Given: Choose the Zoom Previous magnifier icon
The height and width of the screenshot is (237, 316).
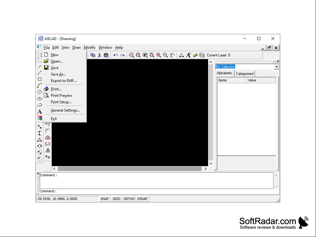Looking at the screenshot, I should [x=145, y=55].
